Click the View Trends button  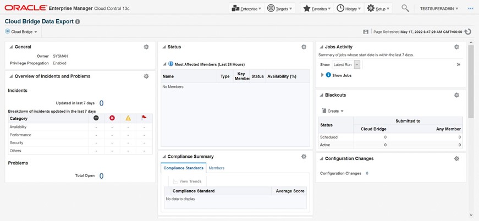coord(188,181)
